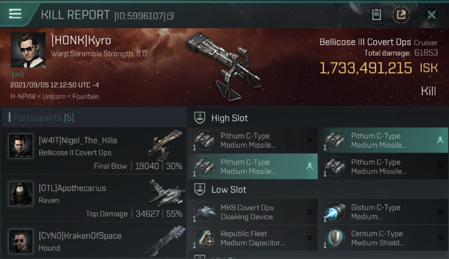Screen dimensions: 449x259
Task: Open Apothecarius participant entry
Action: coord(94,198)
